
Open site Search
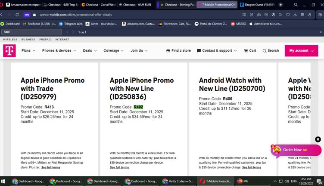[271, 50]
